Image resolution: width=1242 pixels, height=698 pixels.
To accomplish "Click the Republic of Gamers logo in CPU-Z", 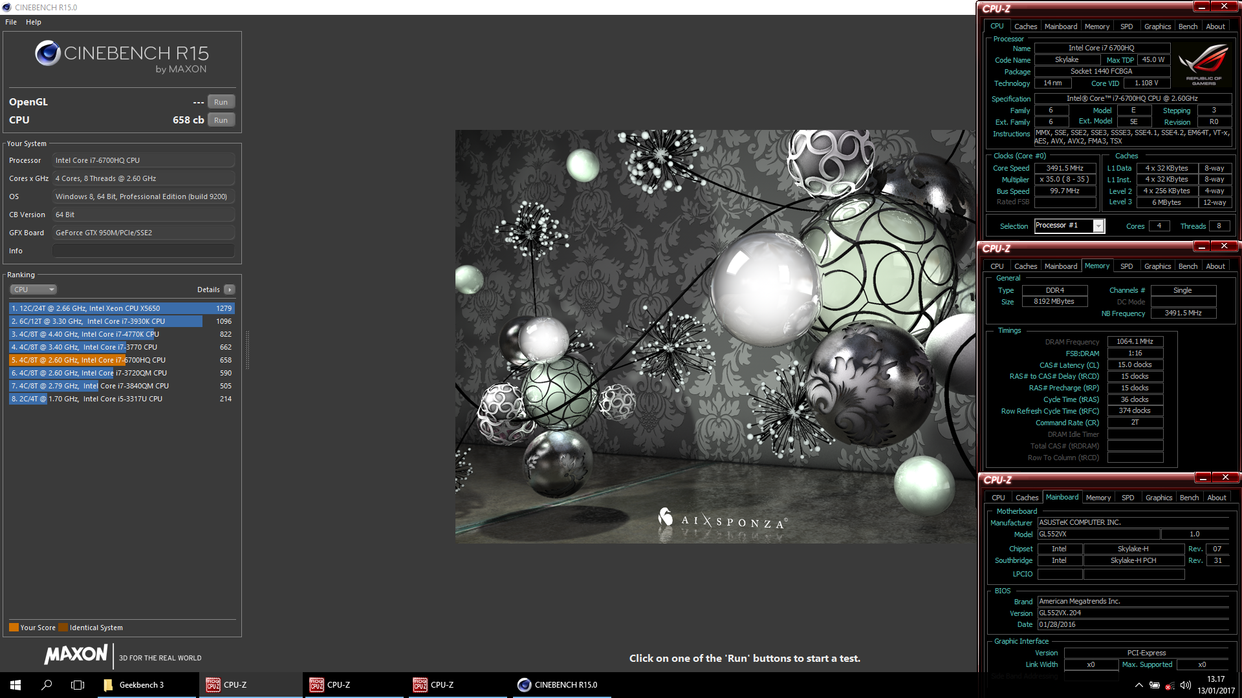I will coord(1204,64).
